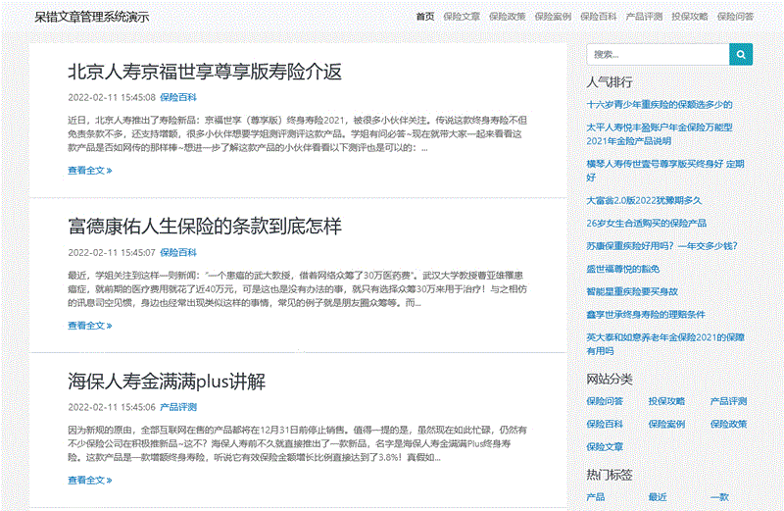
Task: Select 投保攻略 under 网站分类 in the sidebar
Action: coord(666,401)
